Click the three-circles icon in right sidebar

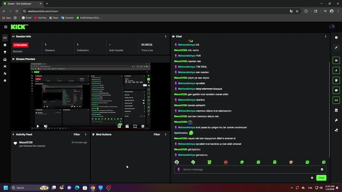pos(336,130)
